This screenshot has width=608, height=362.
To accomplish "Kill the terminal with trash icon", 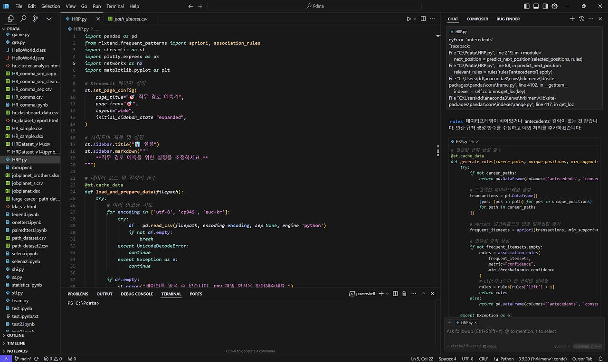I will [404, 294].
